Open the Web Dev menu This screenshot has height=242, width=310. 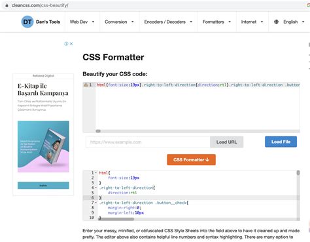point(78,22)
